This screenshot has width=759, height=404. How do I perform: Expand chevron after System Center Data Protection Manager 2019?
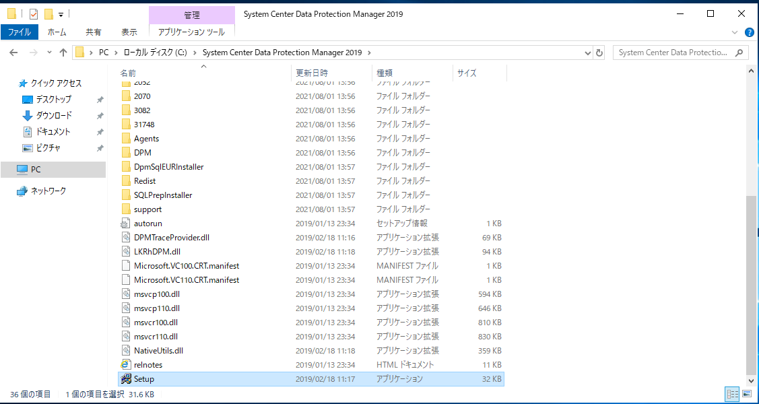pyautogui.click(x=369, y=53)
